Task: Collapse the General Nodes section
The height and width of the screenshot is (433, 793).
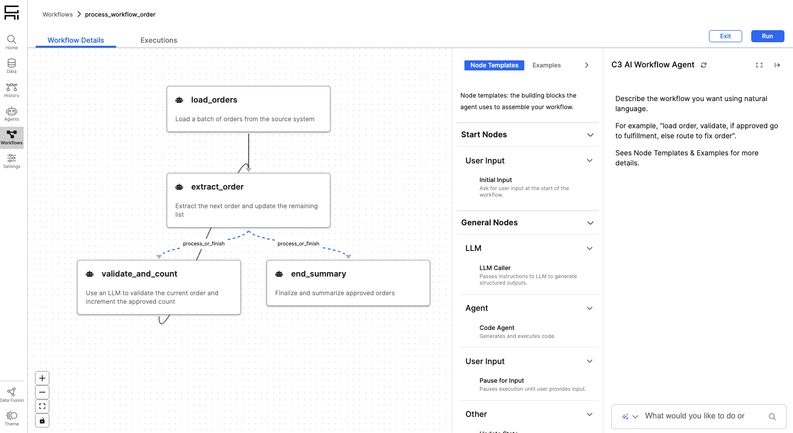Action: (x=590, y=223)
